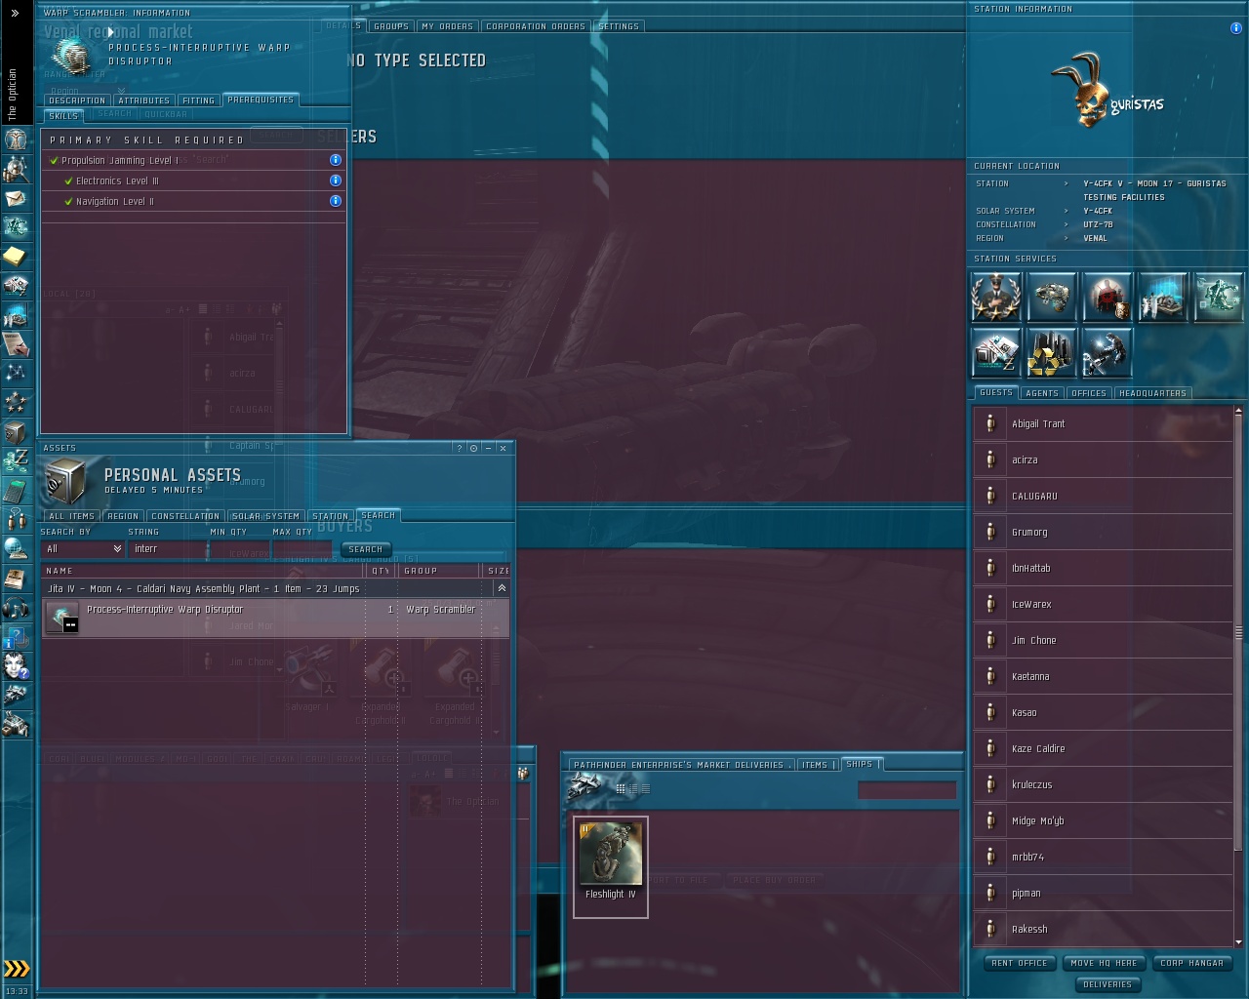Image resolution: width=1249 pixels, height=999 pixels.
Task: Open the Headquarters tab
Action: 1153,393
